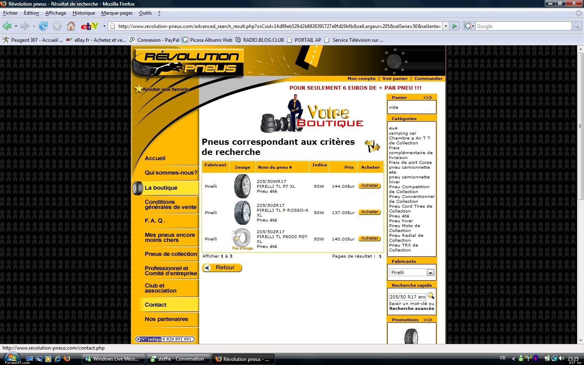Go back with the browser Back arrow
Screen dimensions: 584x365
tap(7, 26)
